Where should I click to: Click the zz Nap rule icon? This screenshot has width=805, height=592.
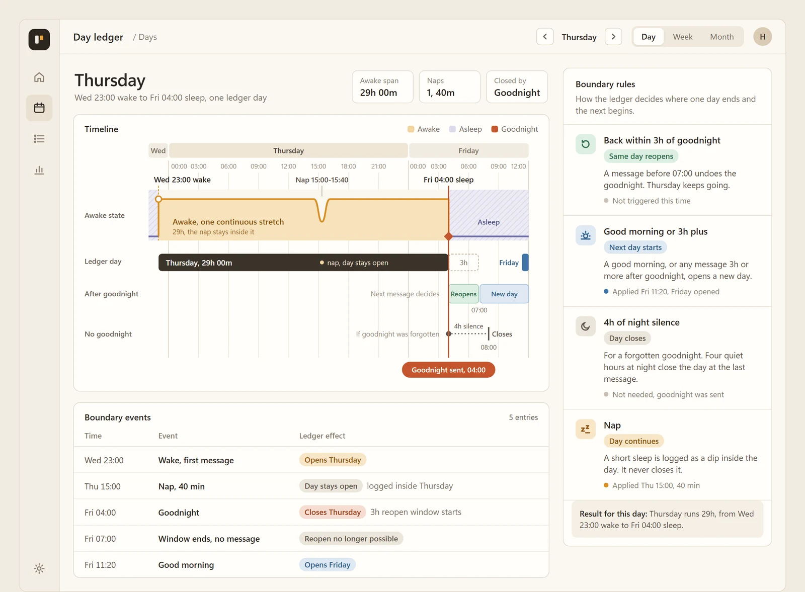(586, 429)
